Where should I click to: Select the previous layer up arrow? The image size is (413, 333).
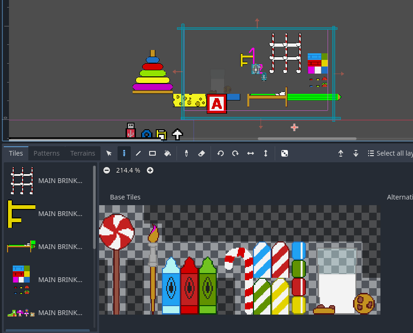[341, 153]
